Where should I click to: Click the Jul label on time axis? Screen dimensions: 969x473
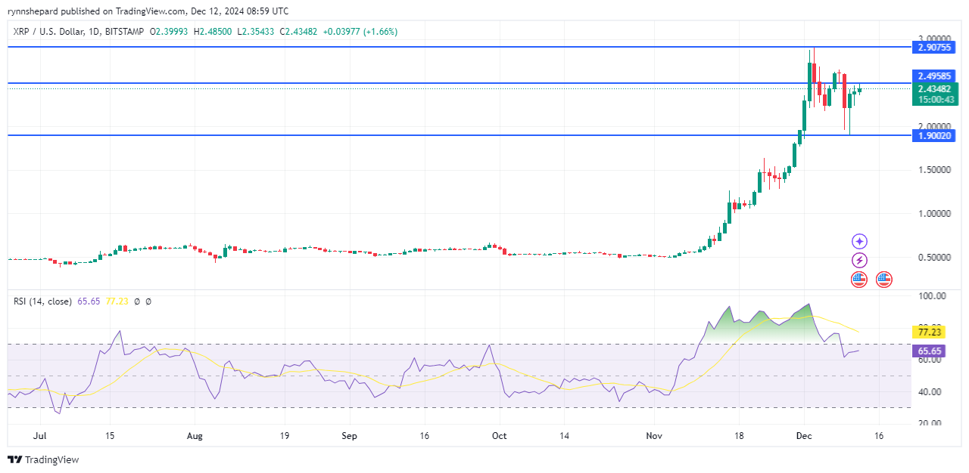[x=41, y=436]
